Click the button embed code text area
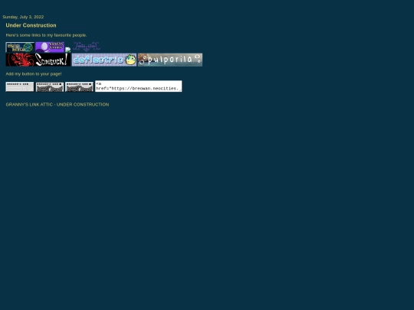Viewport: 414px width, 310px height. pos(138,86)
